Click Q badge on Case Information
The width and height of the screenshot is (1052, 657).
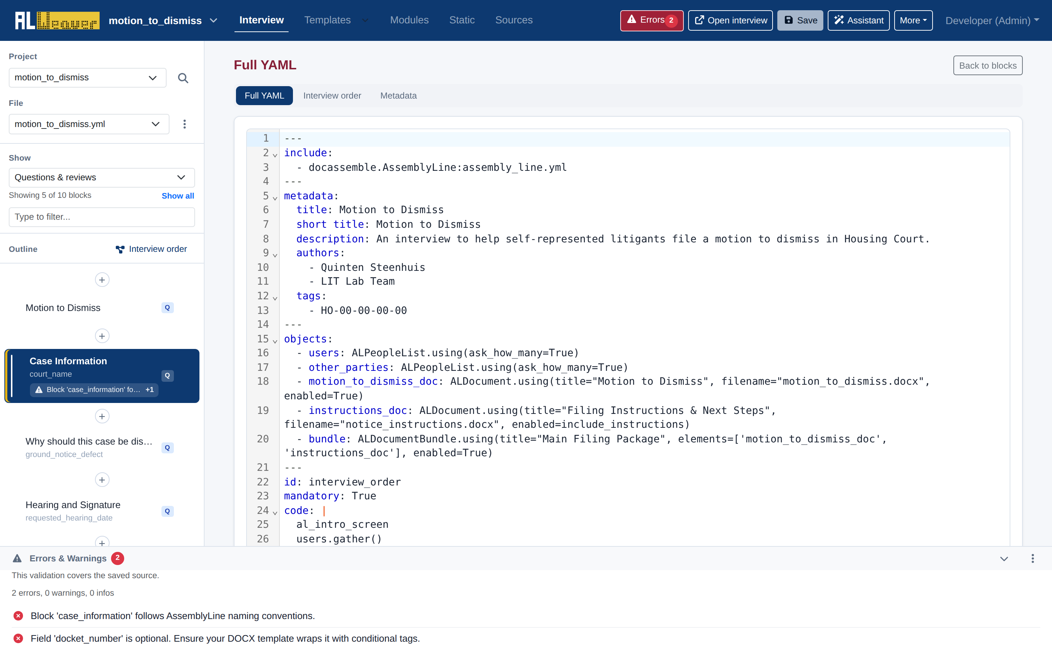tap(167, 376)
